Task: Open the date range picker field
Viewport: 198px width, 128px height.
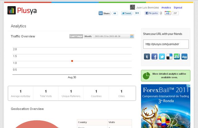Action: [x=111, y=36]
